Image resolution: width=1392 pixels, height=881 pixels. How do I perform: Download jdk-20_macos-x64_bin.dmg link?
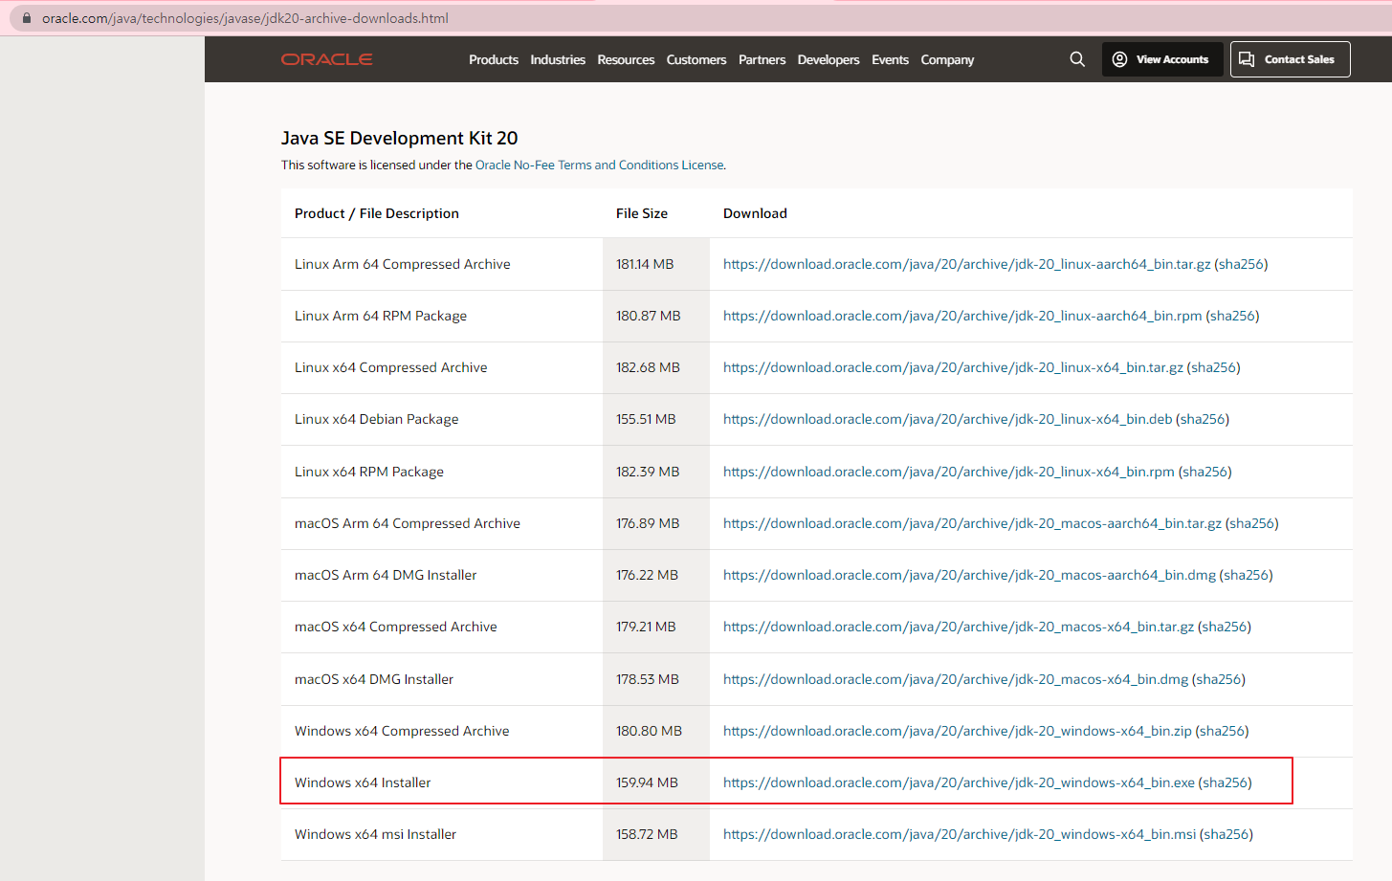(x=956, y=679)
